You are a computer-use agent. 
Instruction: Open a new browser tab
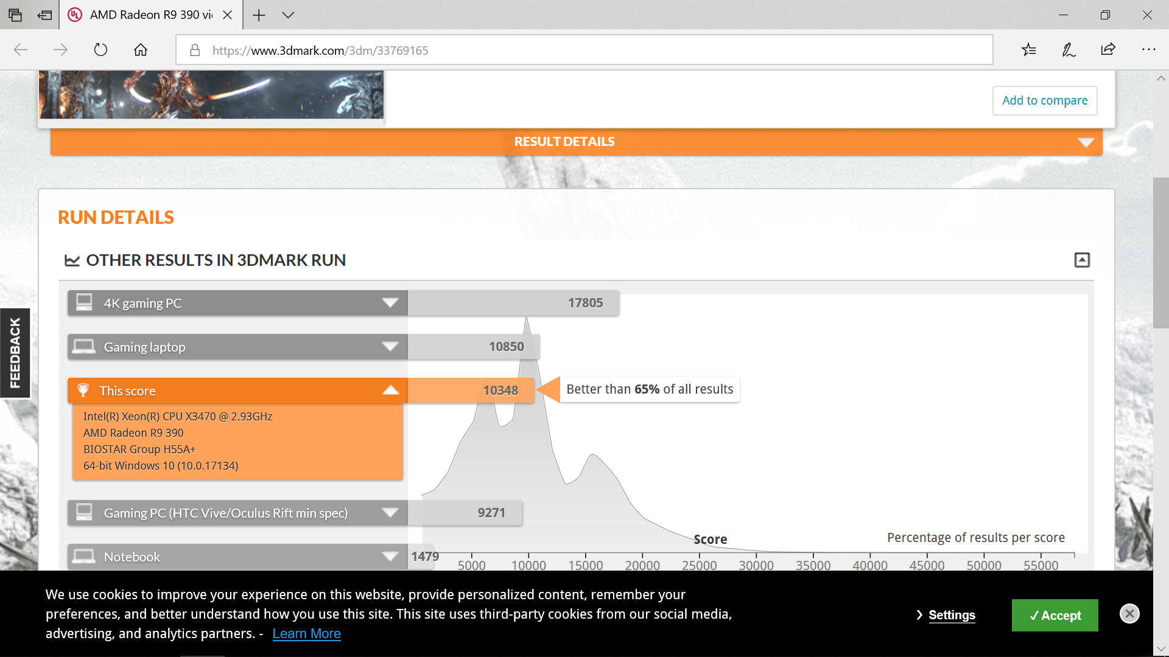click(259, 15)
